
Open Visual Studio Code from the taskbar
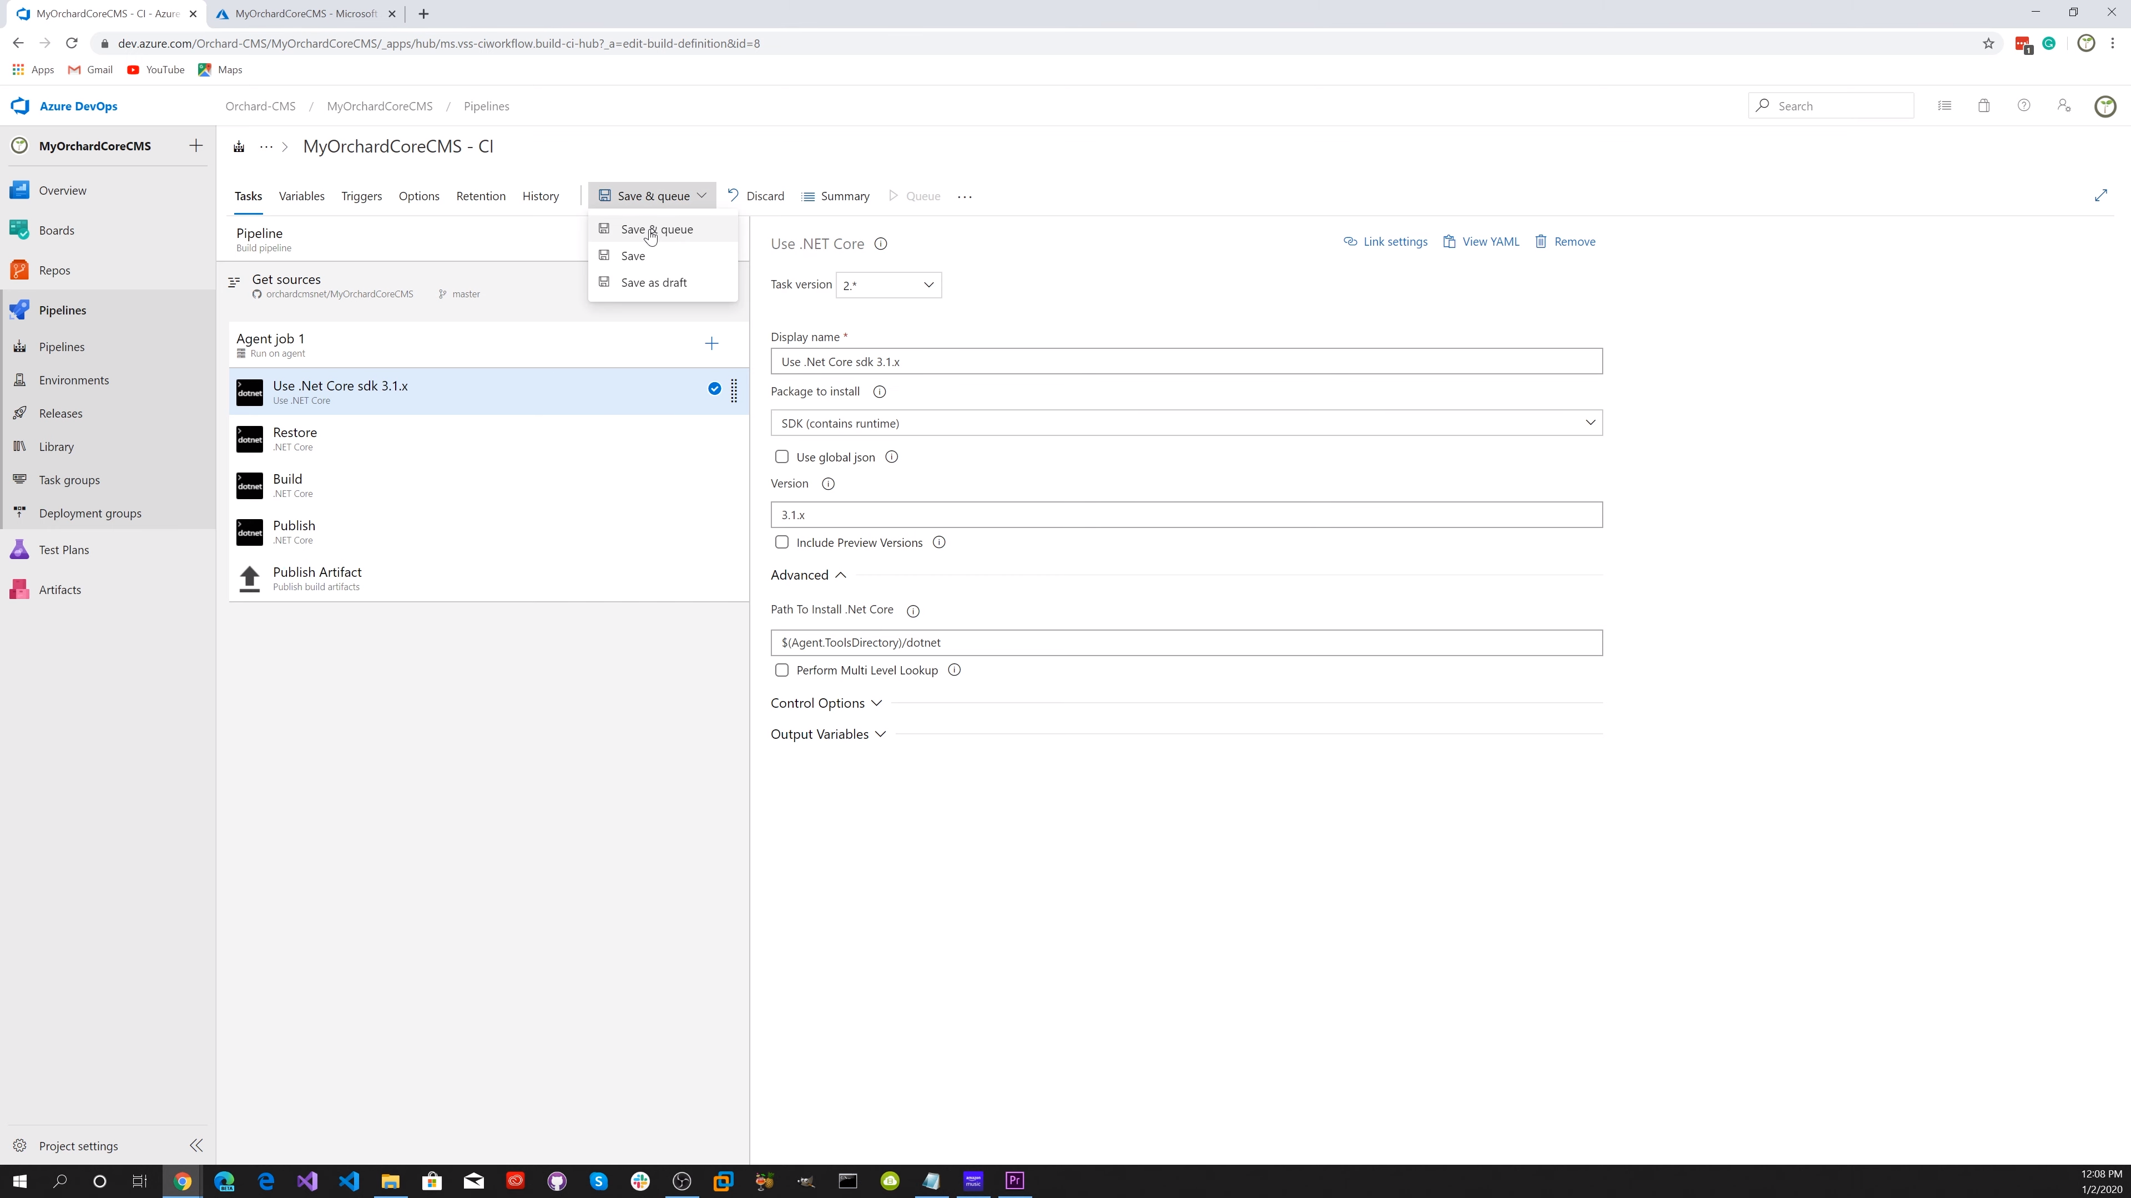click(349, 1181)
